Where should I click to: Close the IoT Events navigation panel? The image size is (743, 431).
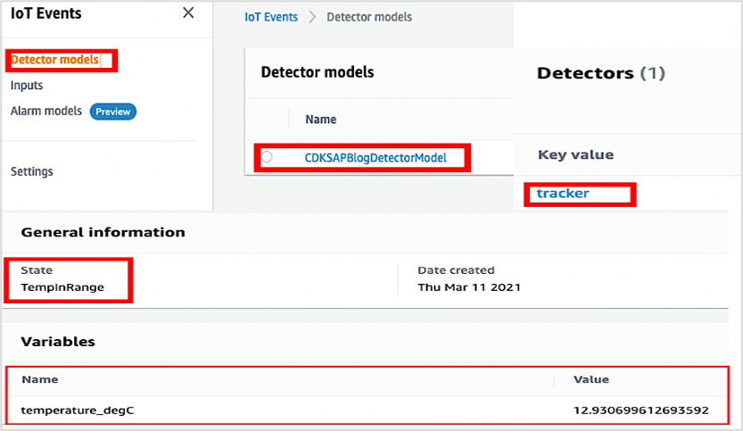188,12
